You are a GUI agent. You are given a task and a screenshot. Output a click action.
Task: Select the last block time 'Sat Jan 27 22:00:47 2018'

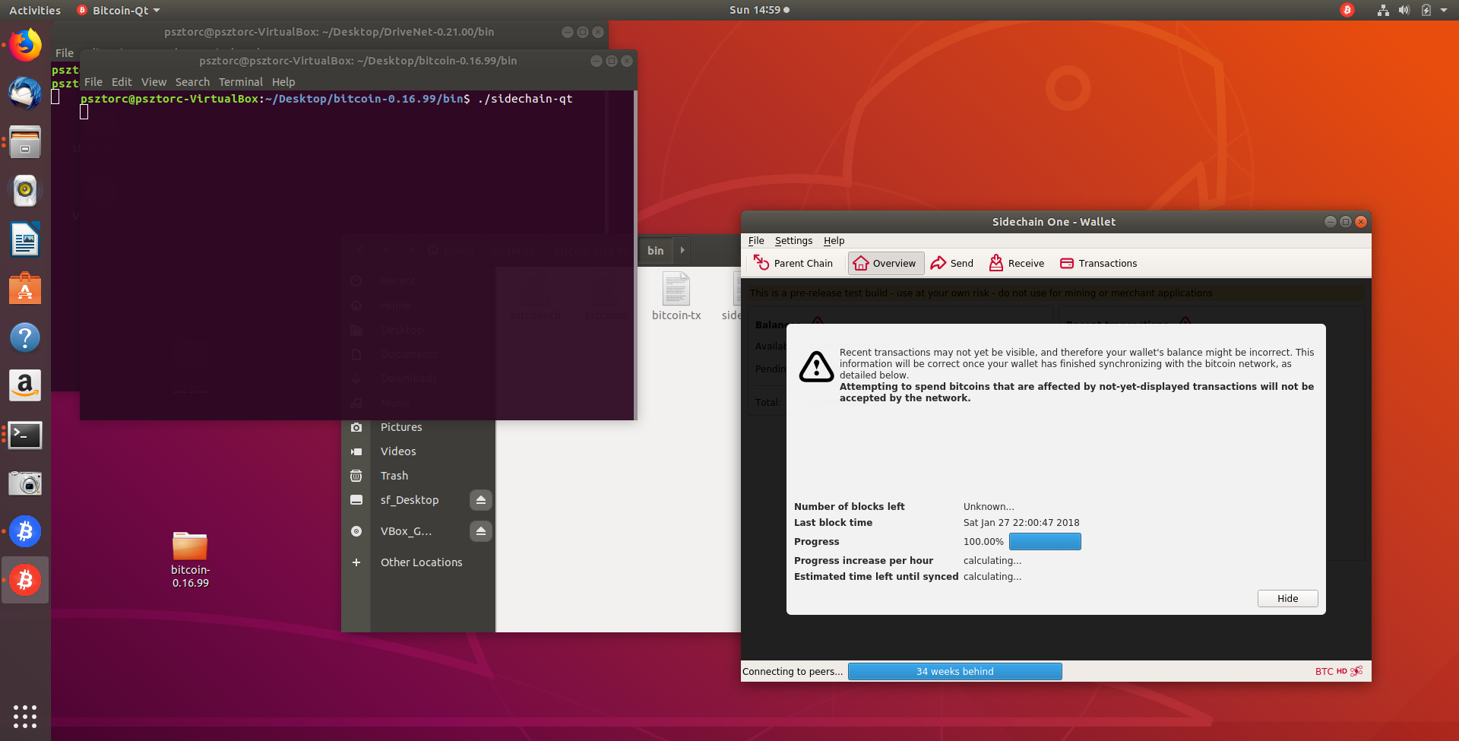click(1021, 522)
